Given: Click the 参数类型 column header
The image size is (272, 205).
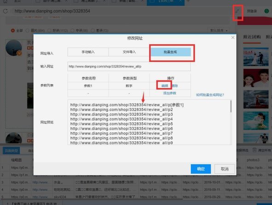Looking at the screenshot, I should [x=130, y=78].
